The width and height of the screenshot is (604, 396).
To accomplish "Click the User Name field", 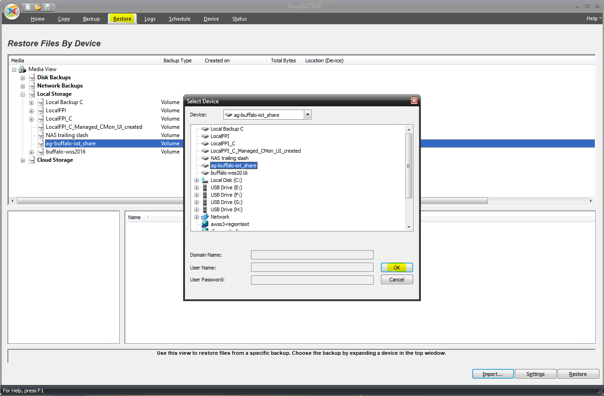I will pos(312,267).
